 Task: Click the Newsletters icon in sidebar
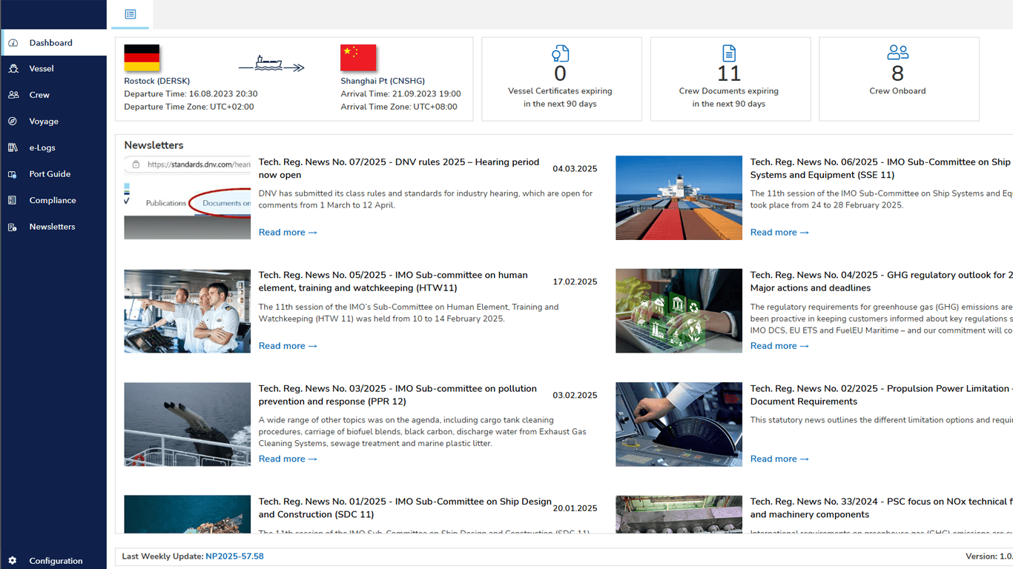coord(13,227)
